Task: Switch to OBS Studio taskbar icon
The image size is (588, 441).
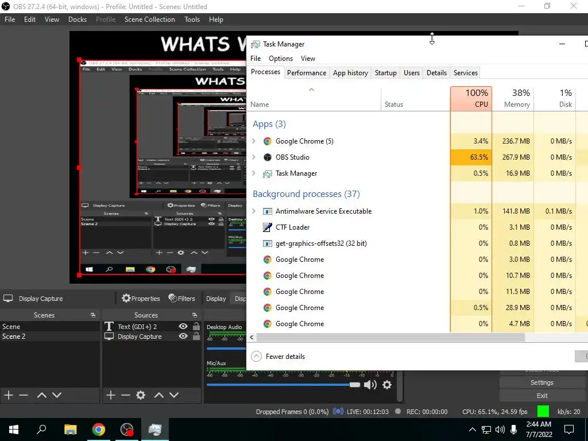Action: (127, 429)
